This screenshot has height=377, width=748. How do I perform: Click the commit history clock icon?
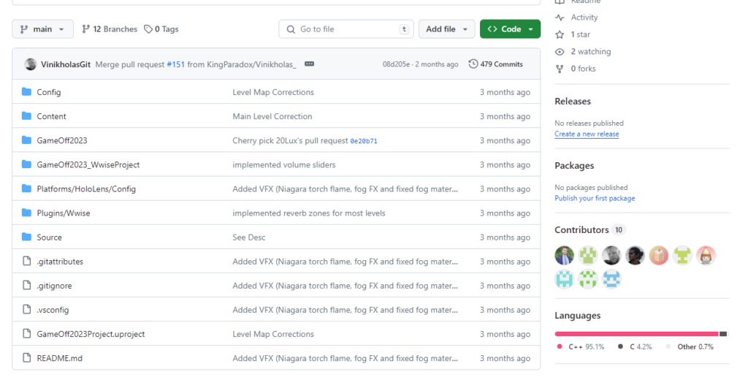pos(473,64)
